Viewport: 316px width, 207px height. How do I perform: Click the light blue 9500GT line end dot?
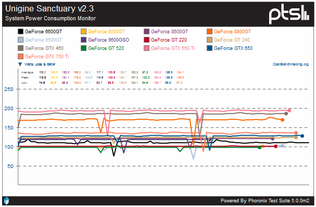[x=283, y=146]
